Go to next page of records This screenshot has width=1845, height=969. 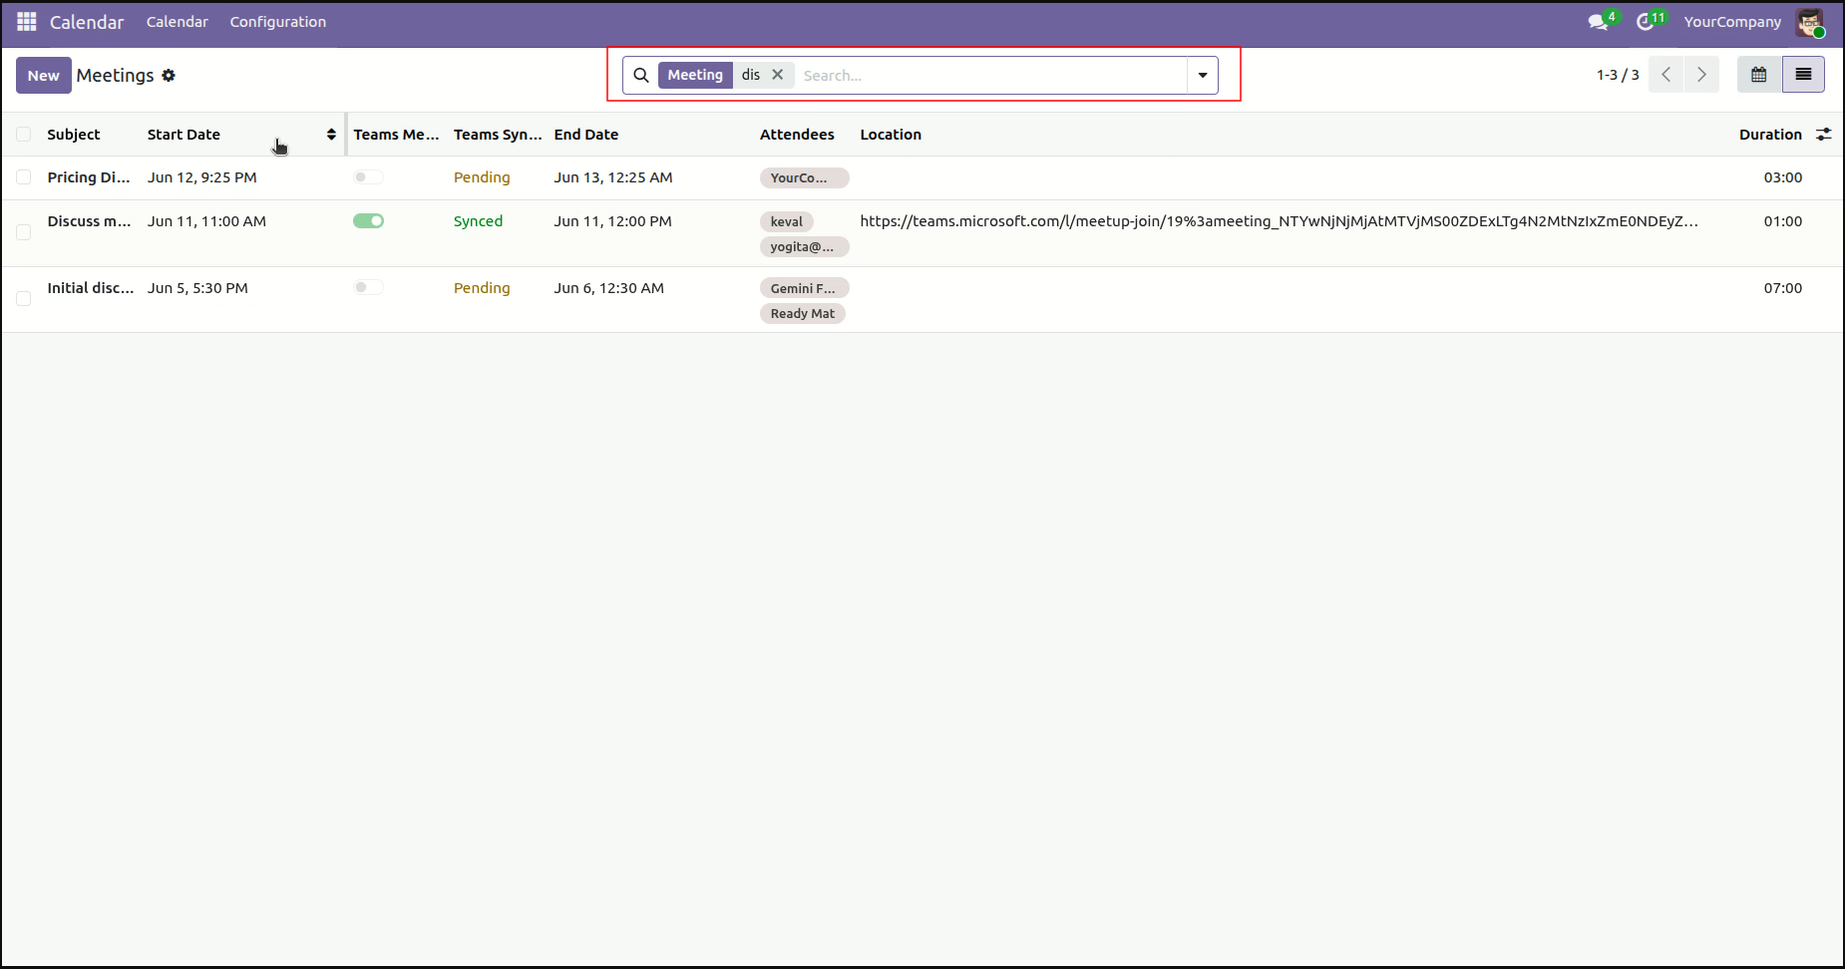pyautogui.click(x=1701, y=75)
